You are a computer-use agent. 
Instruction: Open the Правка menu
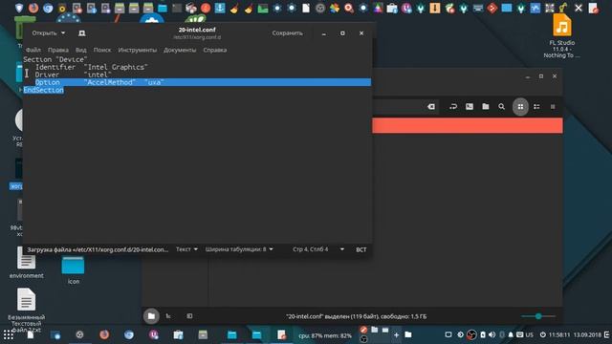pyautogui.click(x=58, y=50)
